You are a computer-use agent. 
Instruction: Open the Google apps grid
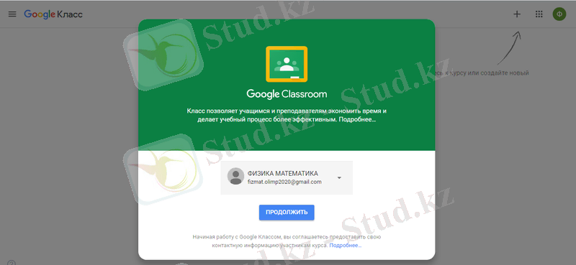coord(539,14)
